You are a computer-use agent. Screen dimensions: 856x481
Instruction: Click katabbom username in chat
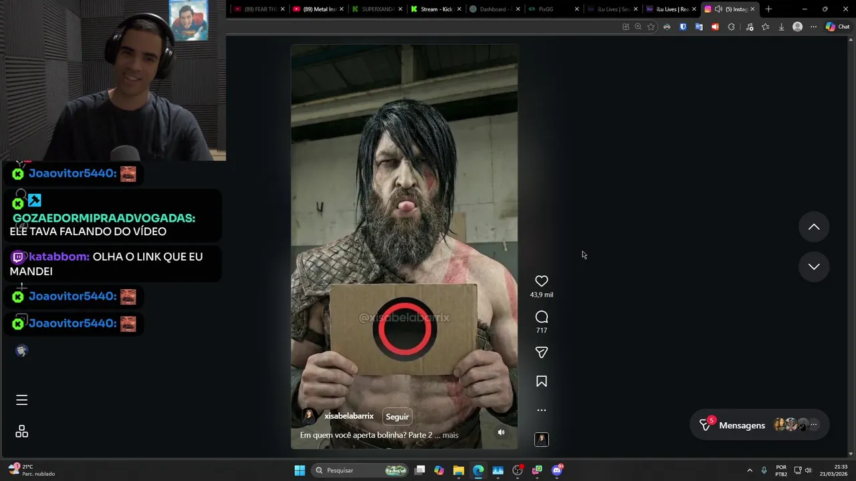[59, 257]
